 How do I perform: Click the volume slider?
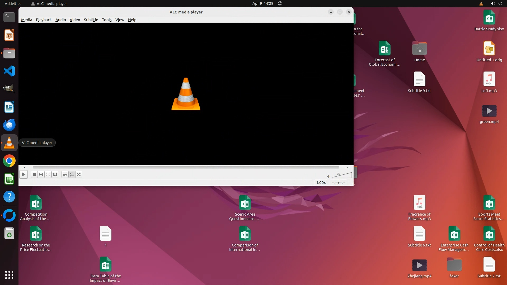tap(342, 175)
